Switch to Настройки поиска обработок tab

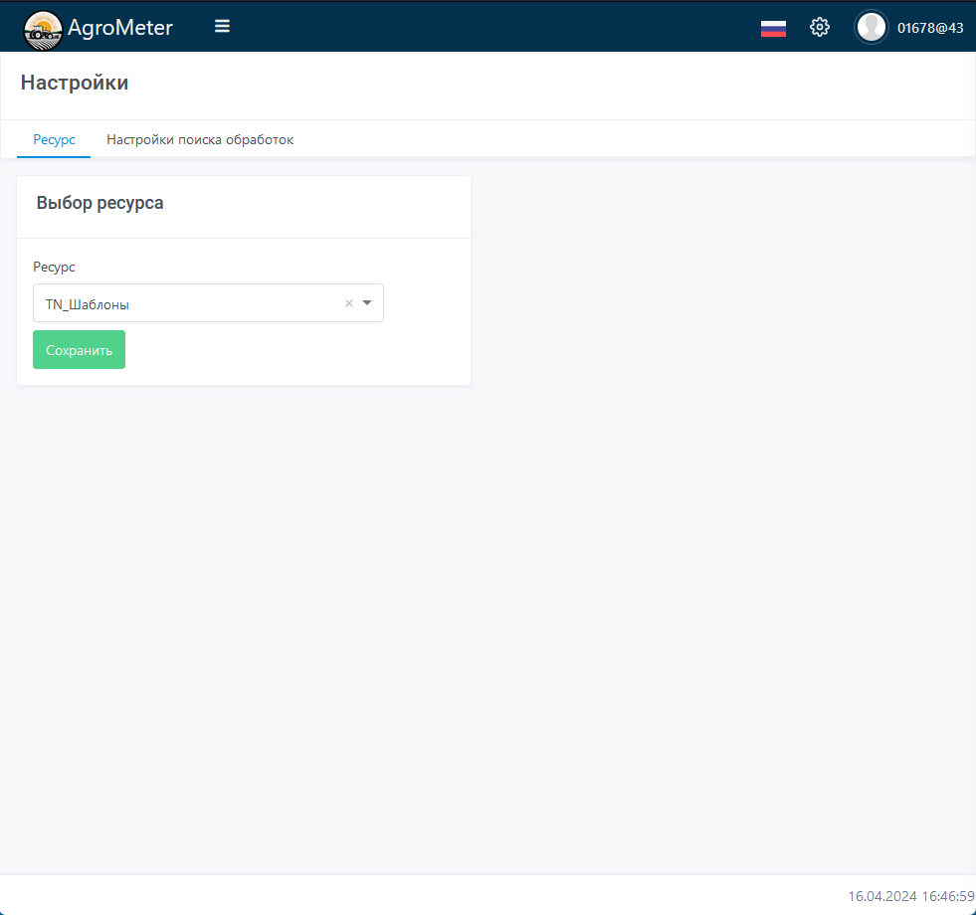200,140
